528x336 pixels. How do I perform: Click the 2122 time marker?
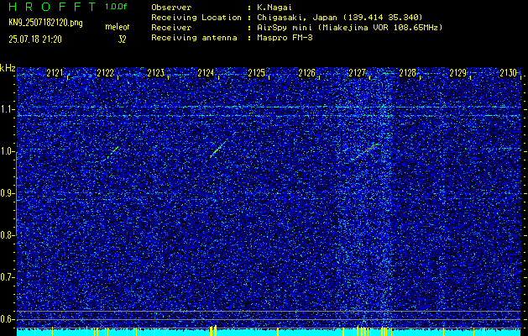[105, 73]
